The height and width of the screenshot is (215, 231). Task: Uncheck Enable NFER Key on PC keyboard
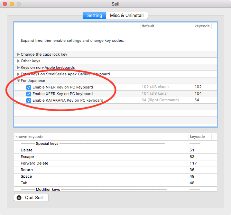point(29,87)
